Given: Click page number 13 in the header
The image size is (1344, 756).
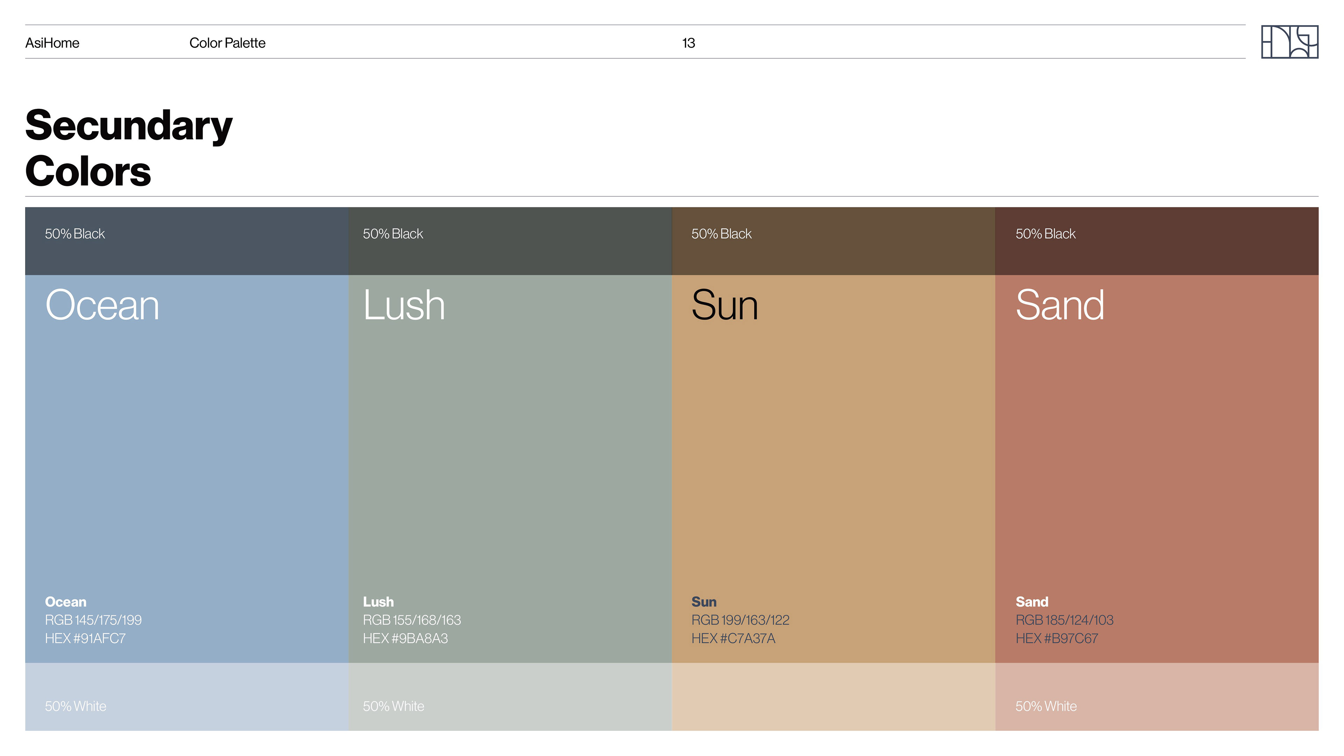Looking at the screenshot, I should click(x=688, y=43).
